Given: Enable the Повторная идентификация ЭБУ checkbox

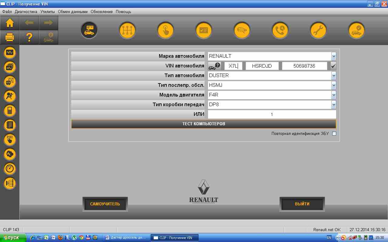Looking at the screenshot, I should [x=334, y=134].
